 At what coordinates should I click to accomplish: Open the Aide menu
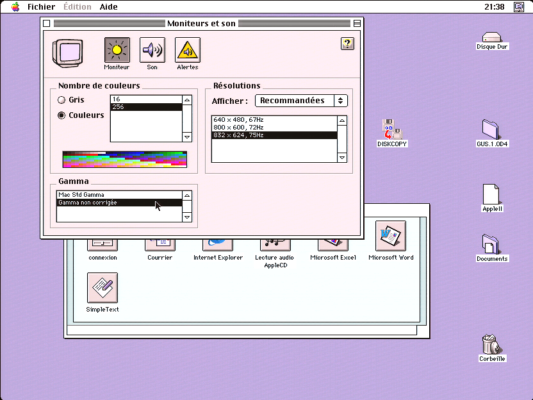click(108, 7)
